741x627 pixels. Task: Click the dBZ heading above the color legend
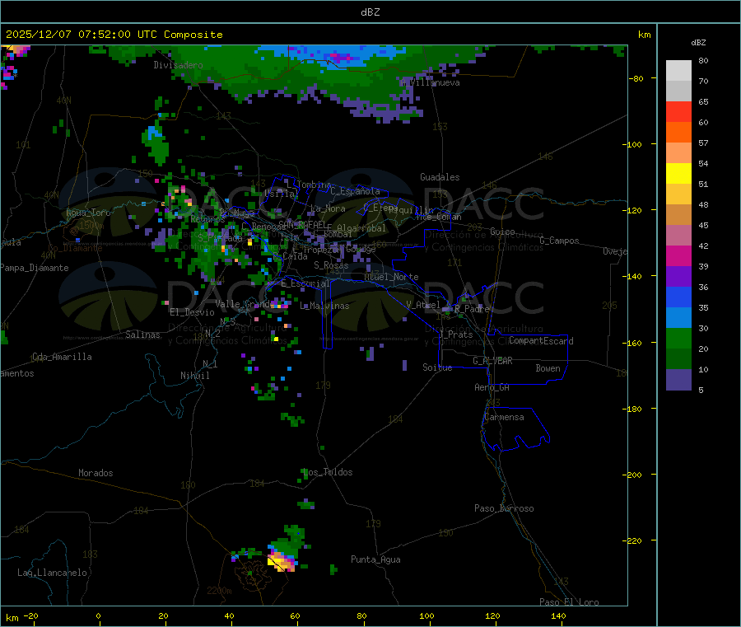pyautogui.click(x=698, y=43)
